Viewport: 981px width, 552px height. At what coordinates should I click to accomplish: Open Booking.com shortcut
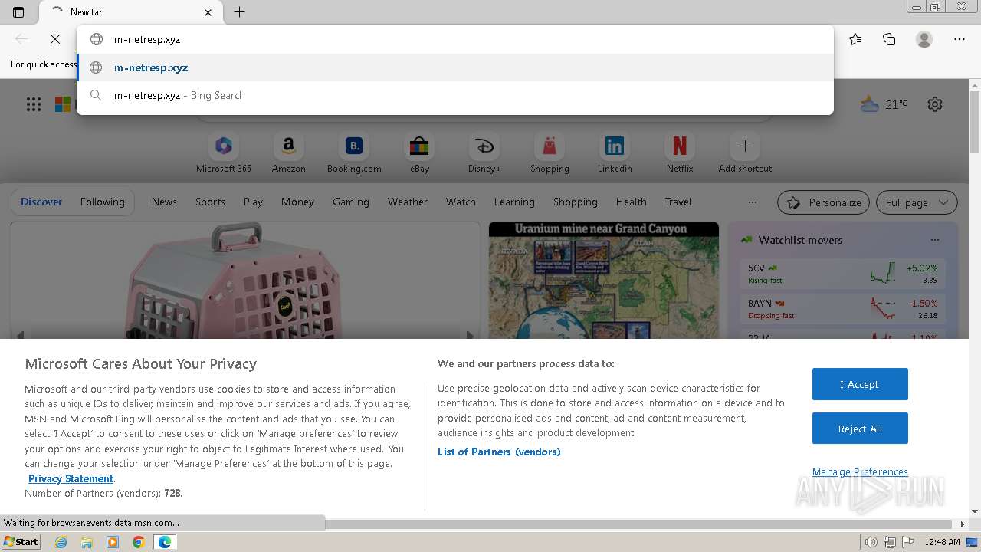[354, 153]
